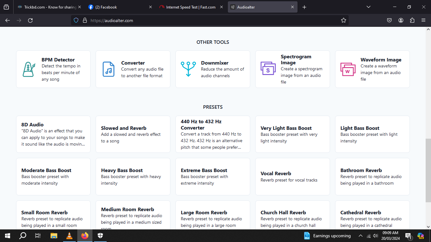431x242 pixels.
Task: Open VLC media player from taskbar
Action: click(x=69, y=236)
